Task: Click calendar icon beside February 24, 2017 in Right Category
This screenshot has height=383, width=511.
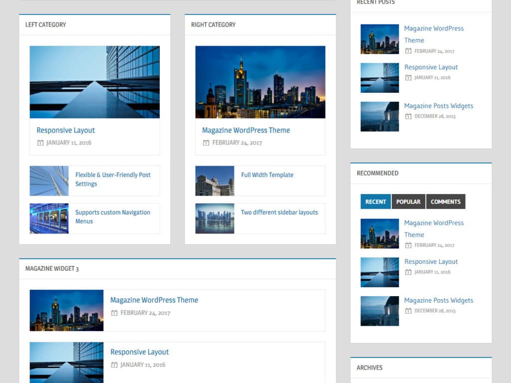Action: [x=206, y=143]
